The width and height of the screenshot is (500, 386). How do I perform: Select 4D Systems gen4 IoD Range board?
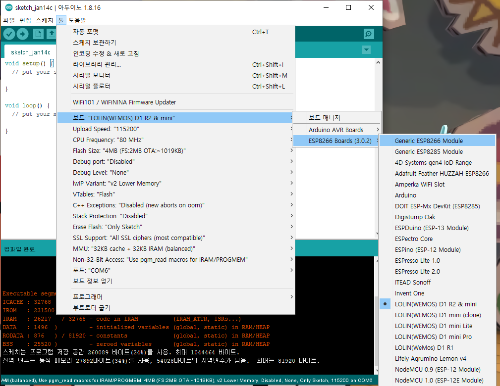click(438, 162)
